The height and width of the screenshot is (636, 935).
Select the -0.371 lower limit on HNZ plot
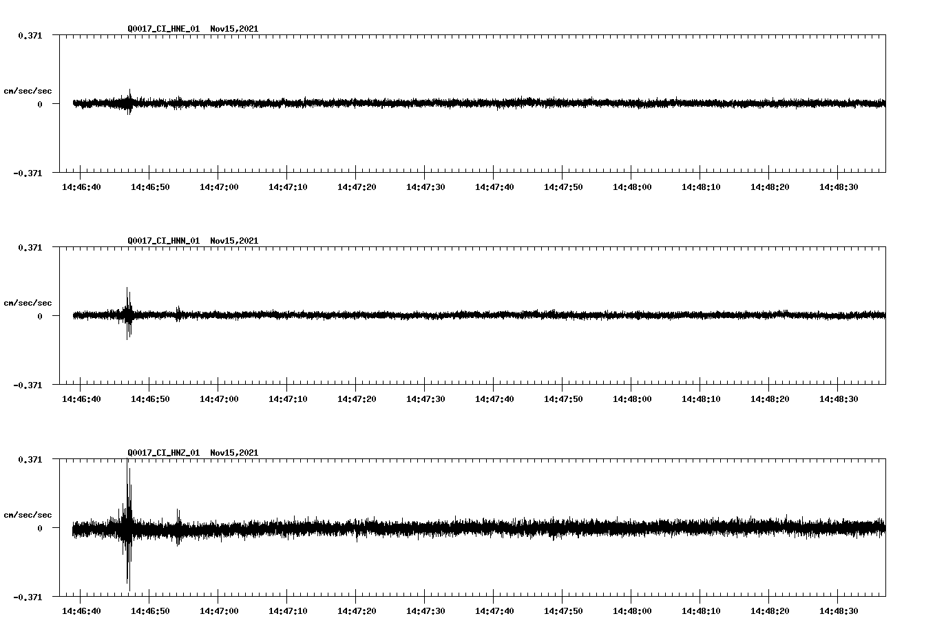pos(28,597)
